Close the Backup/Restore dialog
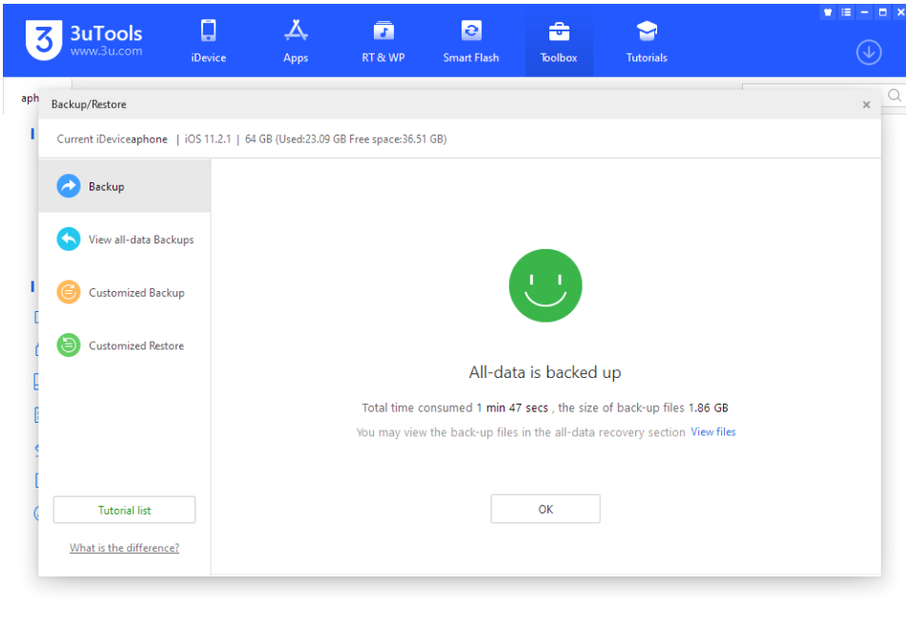 click(x=866, y=104)
